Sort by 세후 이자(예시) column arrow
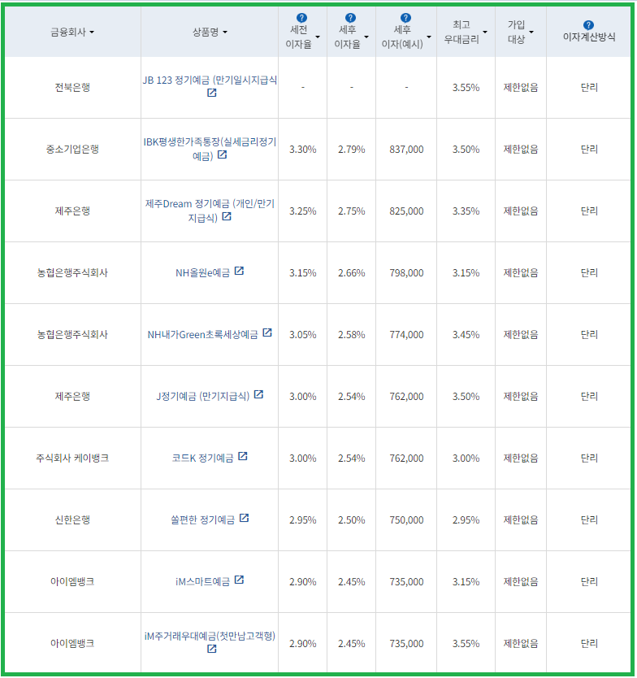 (x=429, y=37)
